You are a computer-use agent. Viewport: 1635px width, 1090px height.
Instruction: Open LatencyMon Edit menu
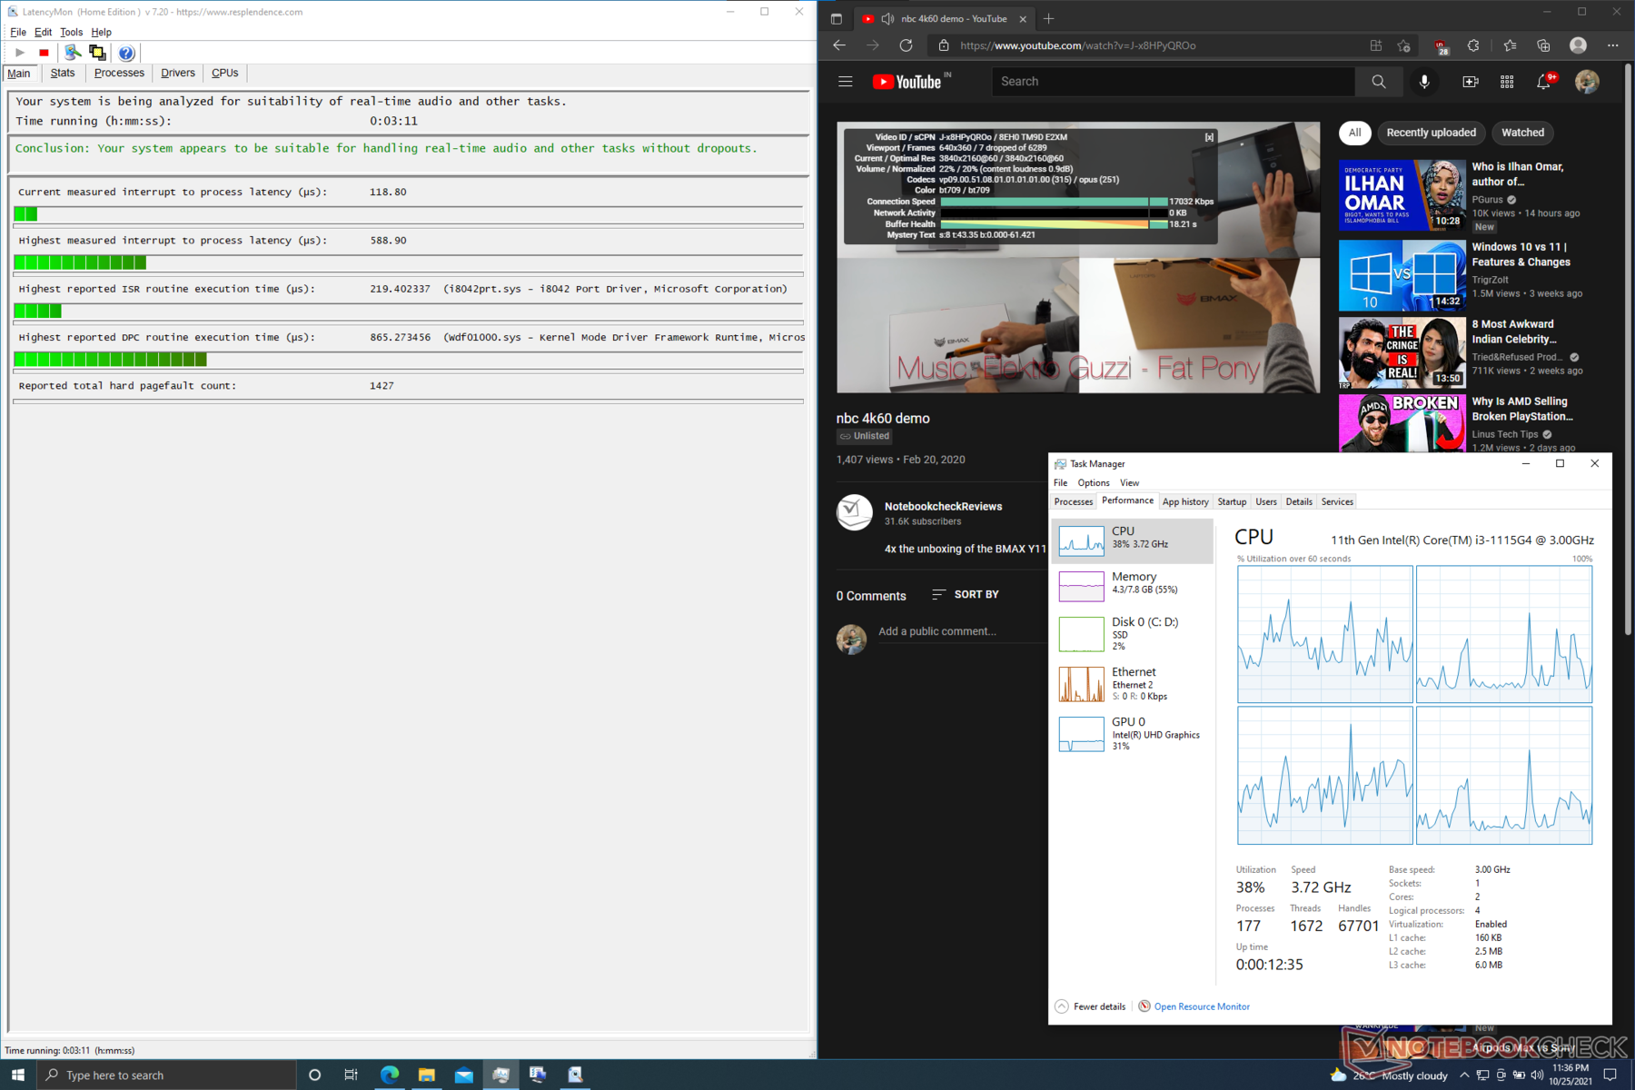click(x=43, y=32)
